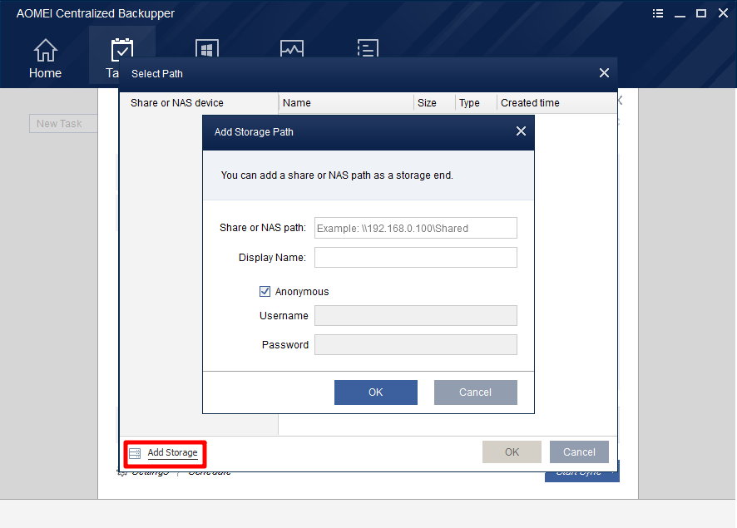Close the Select Path dialog
The image size is (737, 528).
605,73
